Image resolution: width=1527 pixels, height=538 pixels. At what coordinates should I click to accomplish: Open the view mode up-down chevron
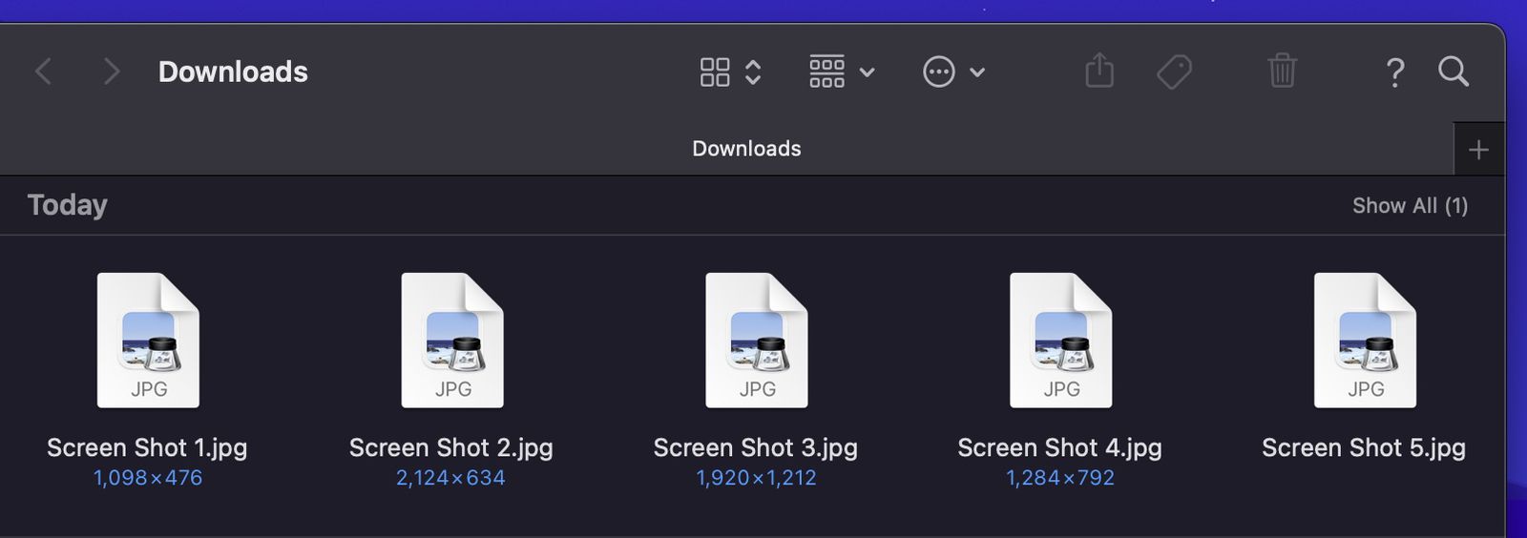click(x=753, y=72)
